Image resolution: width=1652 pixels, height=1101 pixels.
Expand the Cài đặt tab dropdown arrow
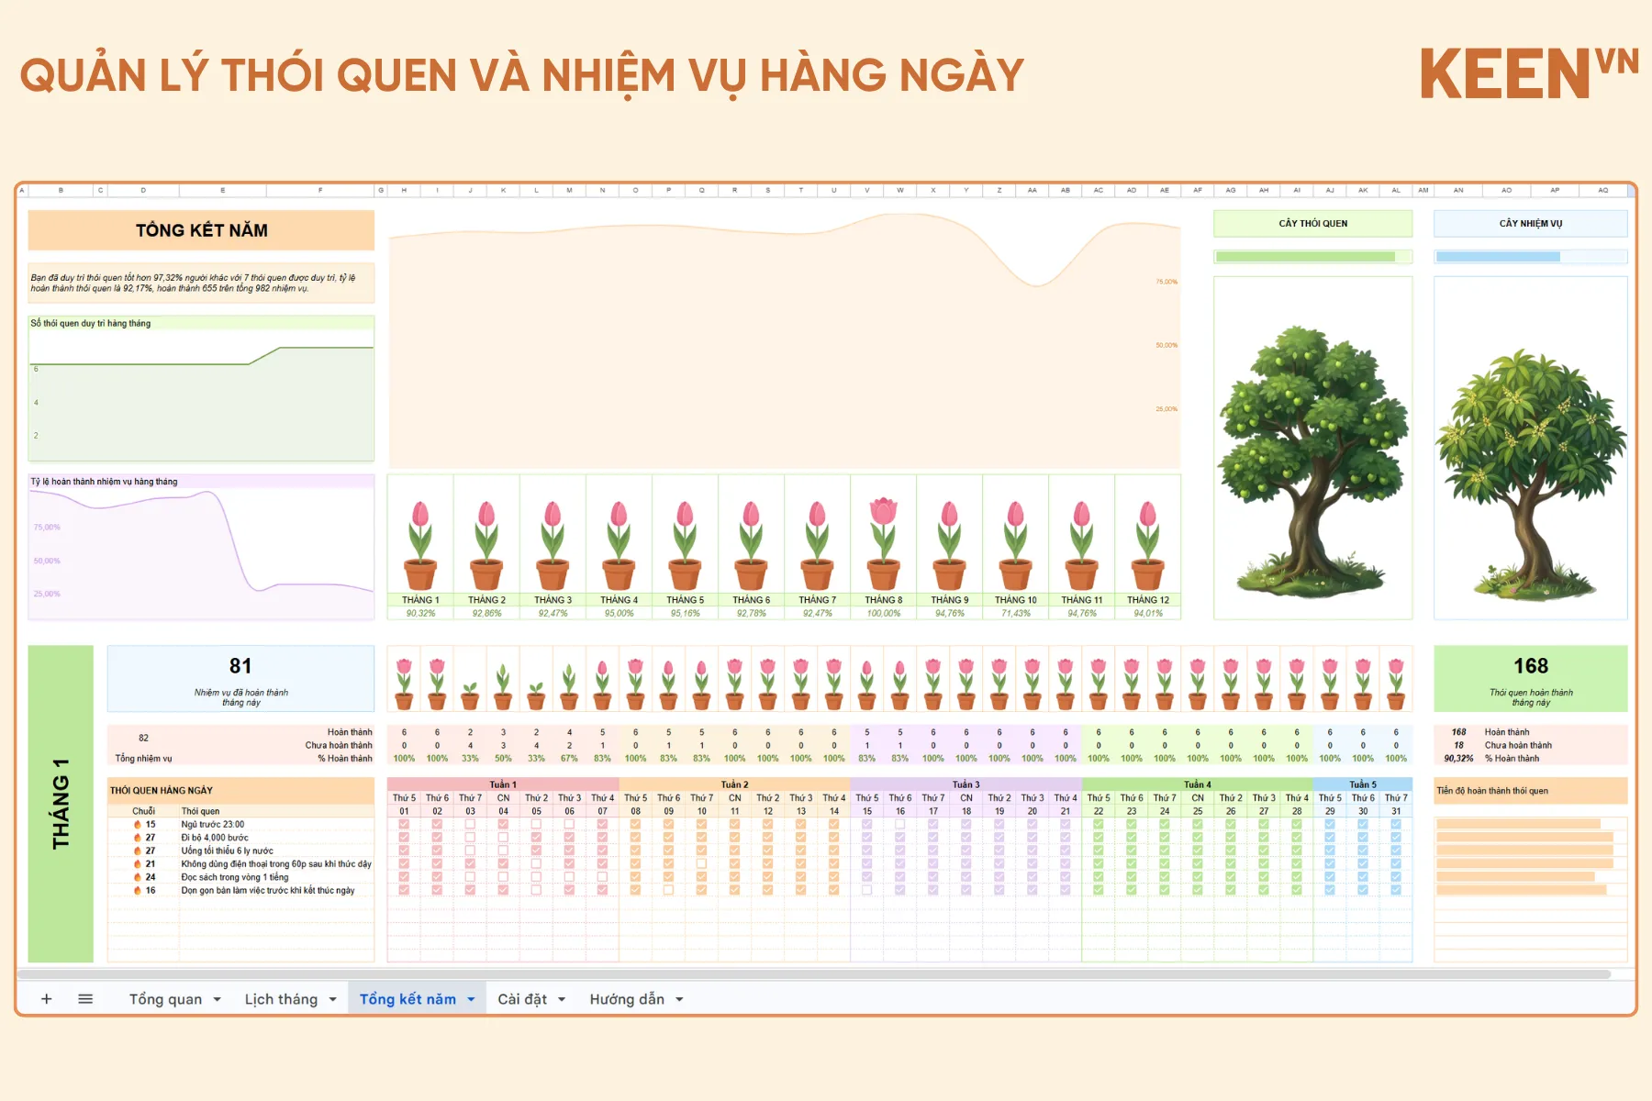click(x=561, y=1000)
